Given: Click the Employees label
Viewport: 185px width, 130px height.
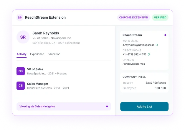Looking at the screenshot, I should coord(129,88).
